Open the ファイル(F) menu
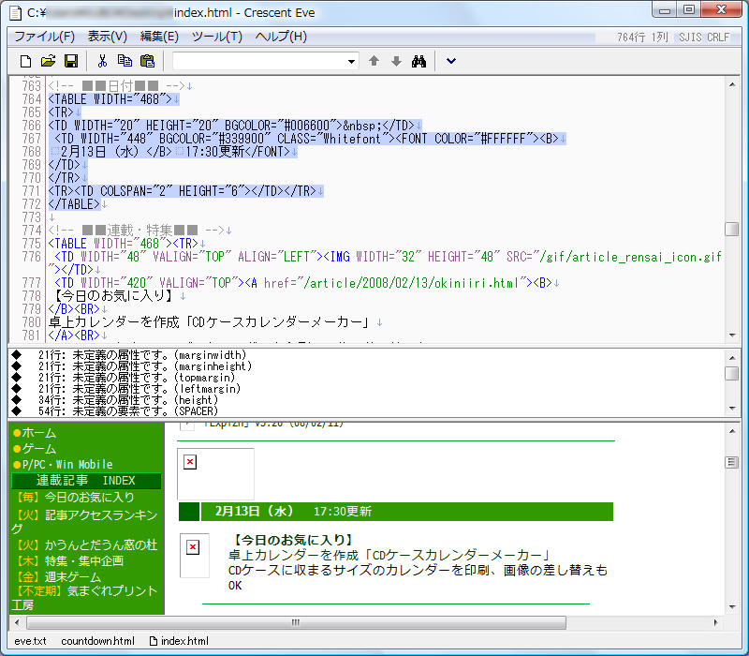This screenshot has height=656, width=749. pyautogui.click(x=44, y=37)
